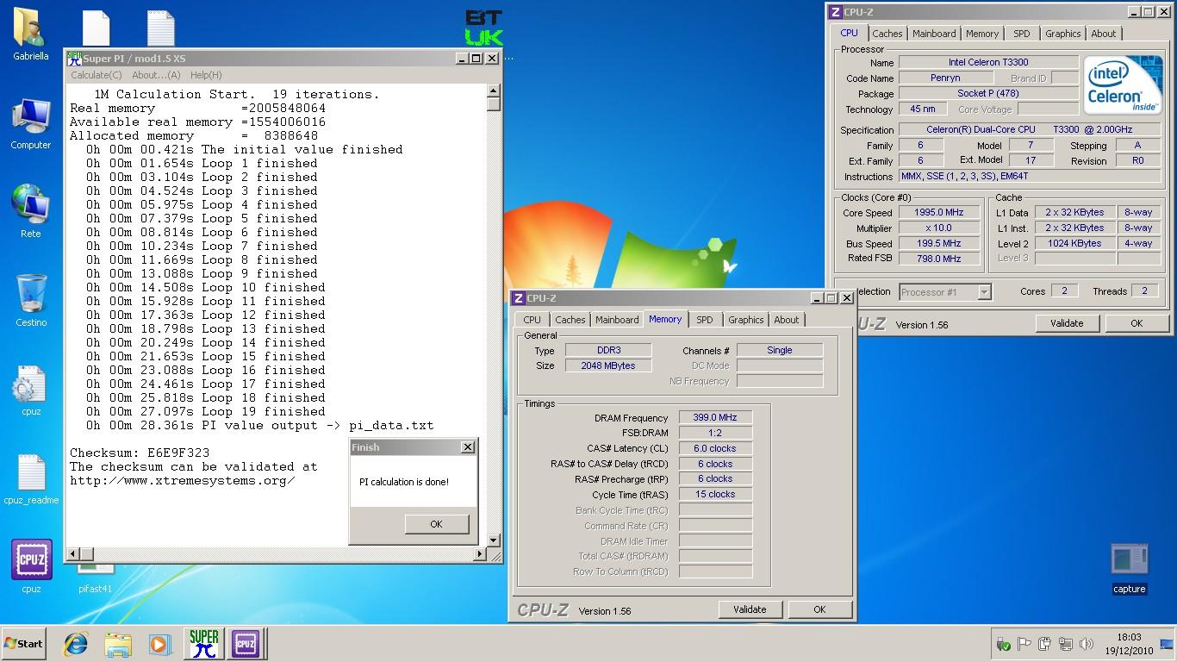The width and height of the screenshot is (1177, 662).
Task: Confirm OK in the Finish dialog
Action: 436,524
